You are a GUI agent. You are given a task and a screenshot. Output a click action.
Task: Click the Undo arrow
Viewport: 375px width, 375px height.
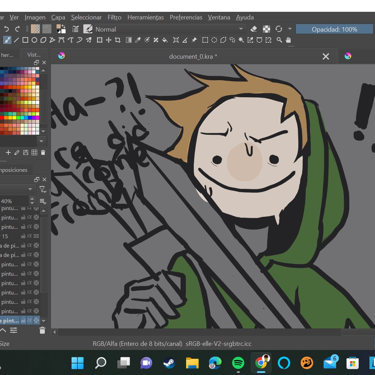[6, 29]
